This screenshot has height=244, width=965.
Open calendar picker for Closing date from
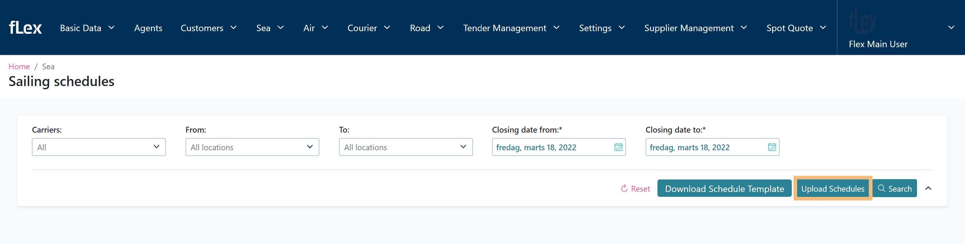point(618,147)
